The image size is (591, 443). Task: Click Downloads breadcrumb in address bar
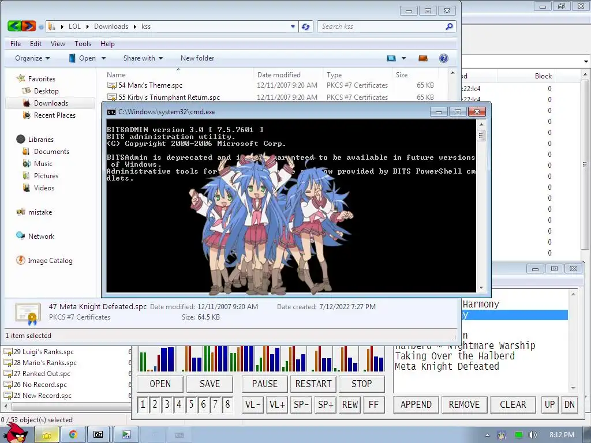click(111, 27)
